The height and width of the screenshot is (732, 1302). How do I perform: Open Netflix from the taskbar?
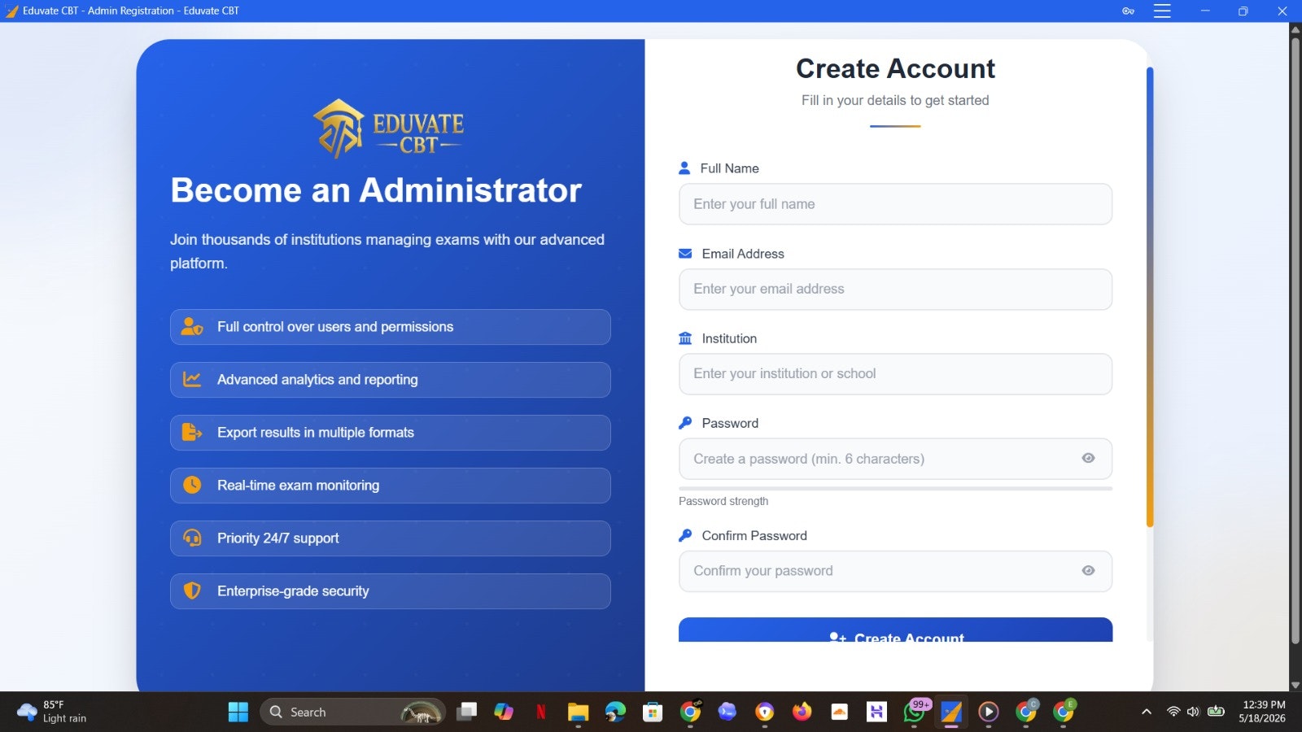click(x=541, y=712)
